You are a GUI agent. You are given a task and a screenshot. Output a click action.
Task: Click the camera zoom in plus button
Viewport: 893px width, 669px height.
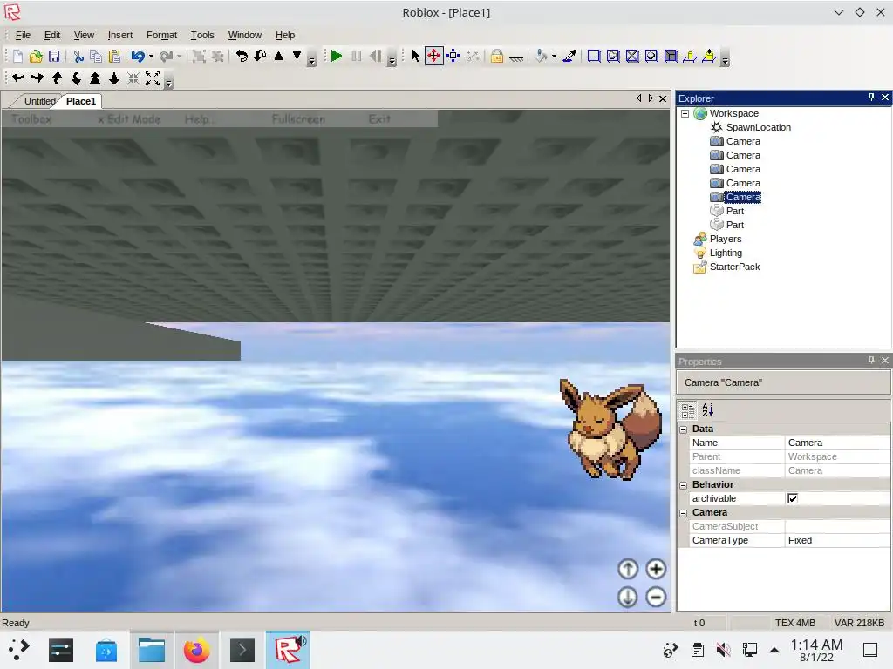[x=656, y=569]
